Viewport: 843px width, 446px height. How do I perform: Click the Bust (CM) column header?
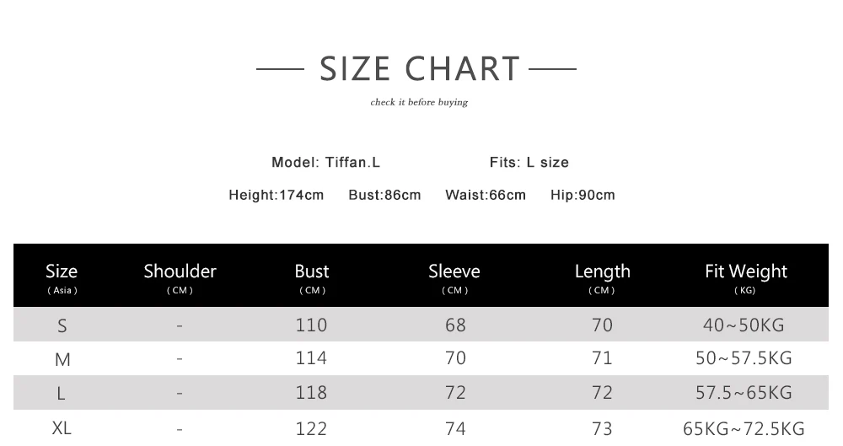(x=312, y=277)
